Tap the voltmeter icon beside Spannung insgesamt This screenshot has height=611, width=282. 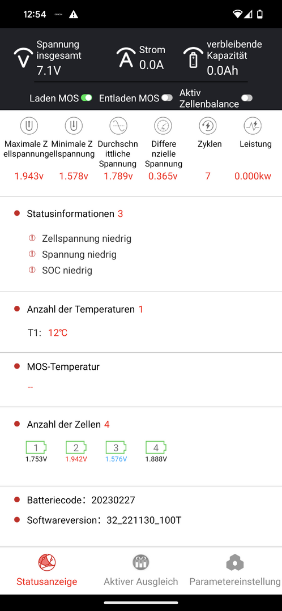pyautogui.click(x=23, y=58)
